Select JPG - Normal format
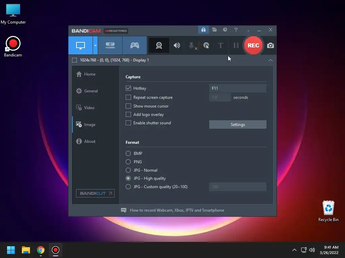The image size is (345, 258). 128,170
